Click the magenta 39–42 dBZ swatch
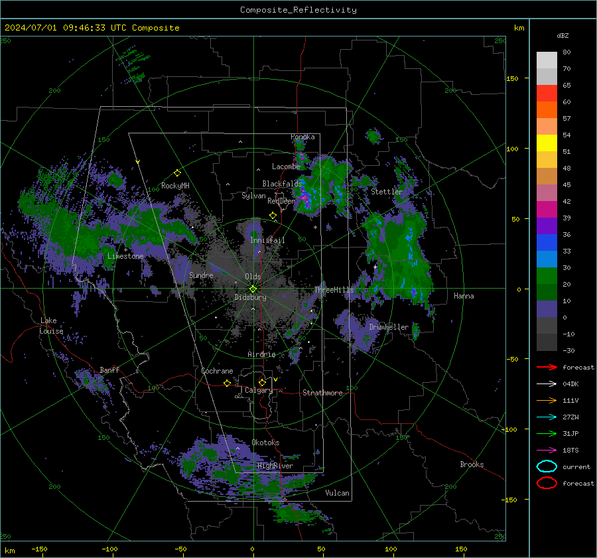Viewport: 597px width, 558px height. click(x=547, y=210)
